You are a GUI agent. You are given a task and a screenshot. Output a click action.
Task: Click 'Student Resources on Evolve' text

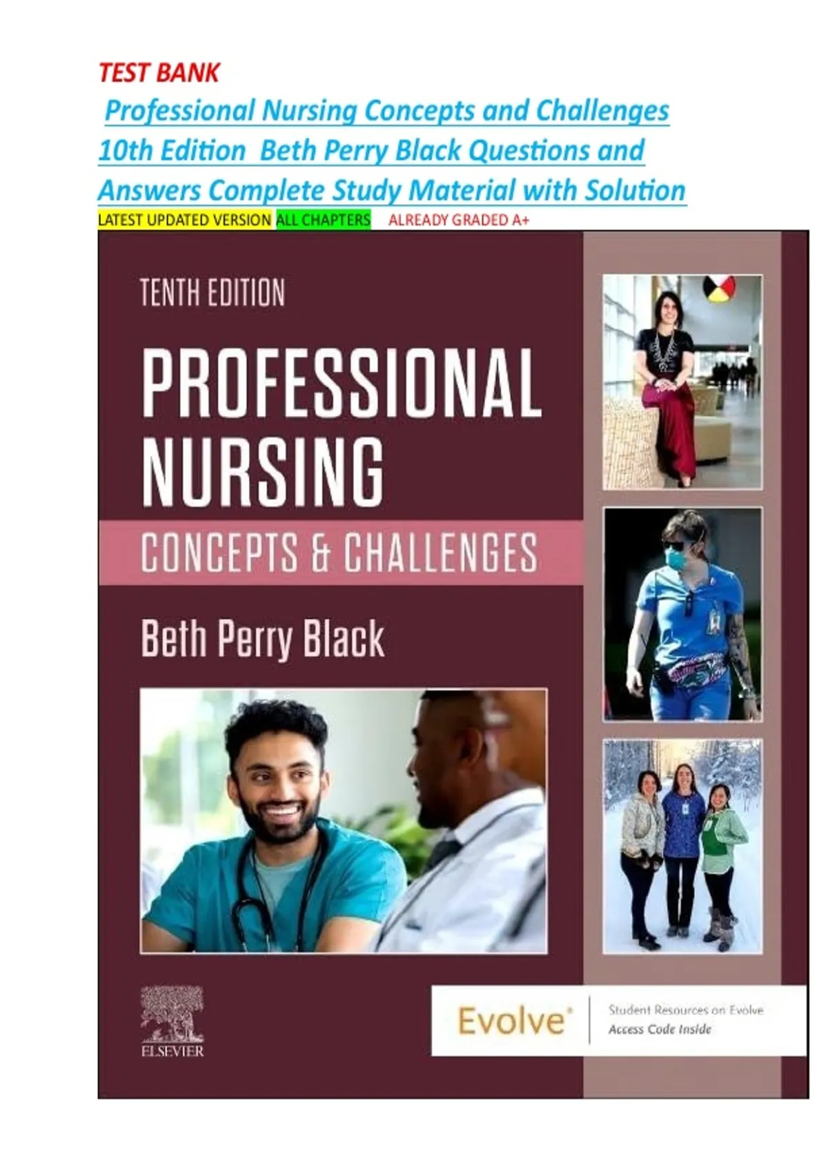point(686,1009)
